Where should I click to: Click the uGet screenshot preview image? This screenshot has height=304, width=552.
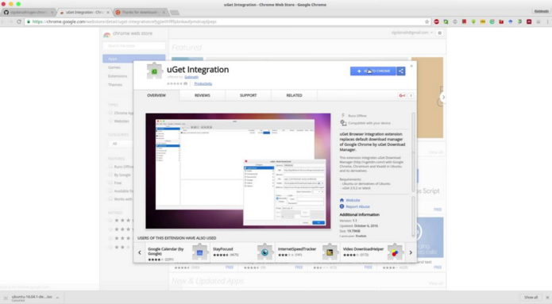(238, 171)
